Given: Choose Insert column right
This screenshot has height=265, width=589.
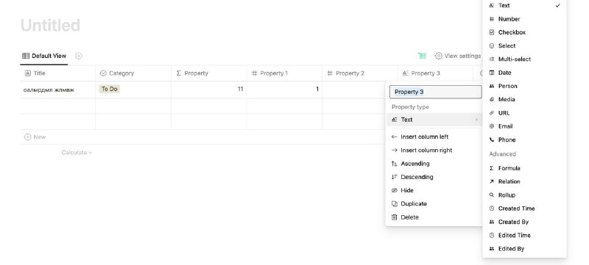Looking at the screenshot, I should coord(434,150).
